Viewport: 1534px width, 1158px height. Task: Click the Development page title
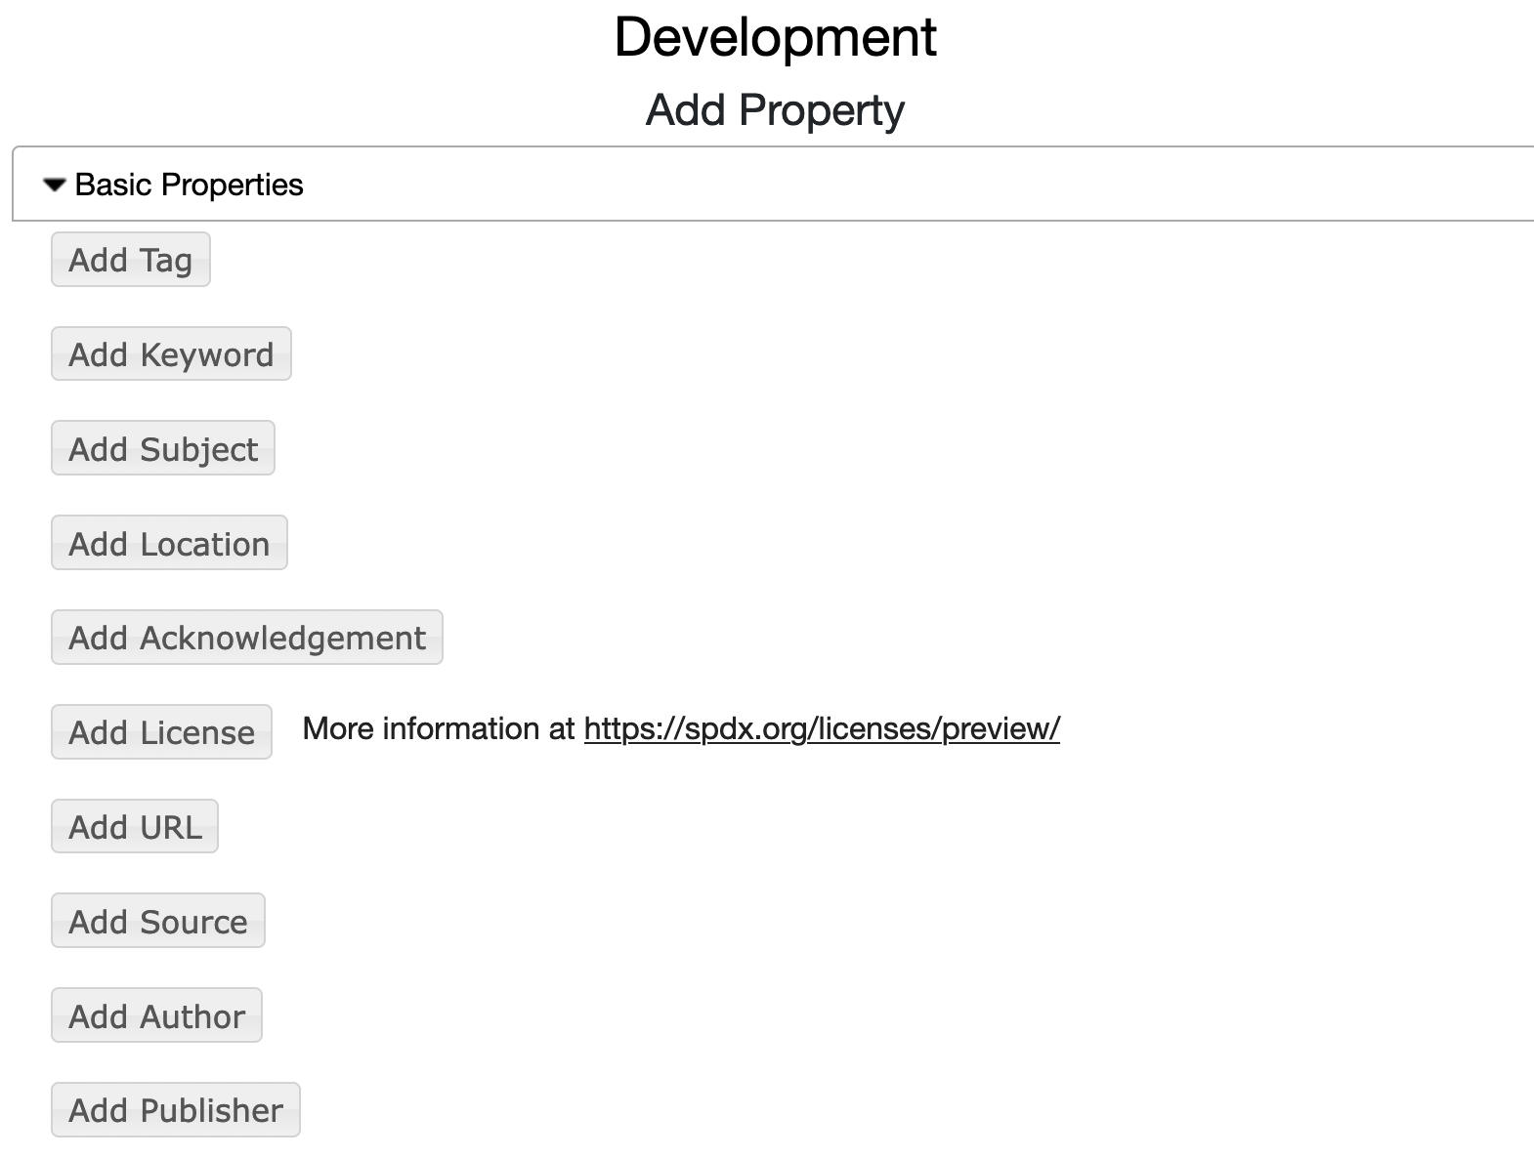pos(775,37)
